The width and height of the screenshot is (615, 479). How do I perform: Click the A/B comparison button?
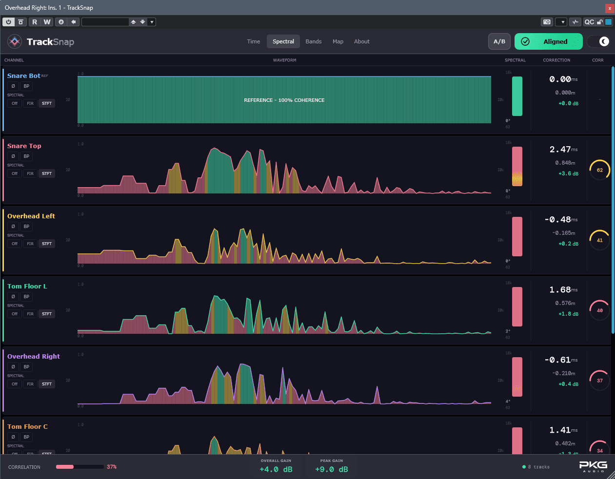[499, 41]
